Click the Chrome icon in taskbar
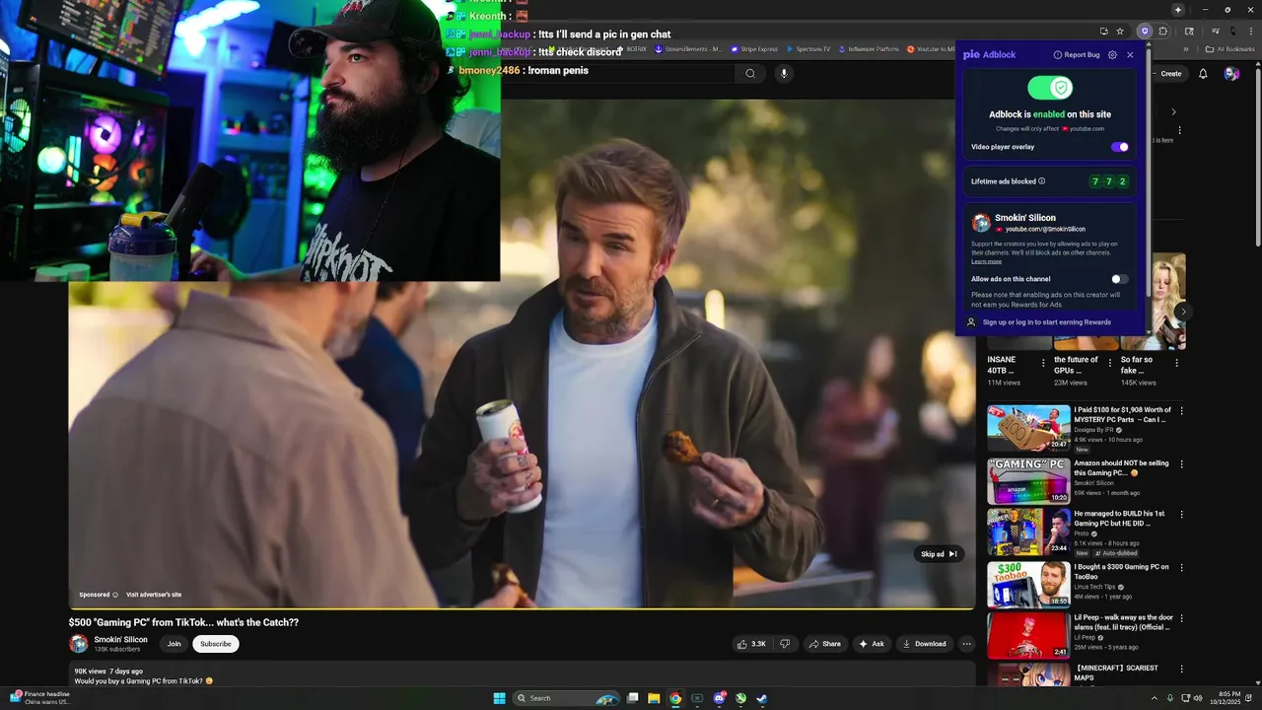1262x710 pixels. [x=675, y=698]
